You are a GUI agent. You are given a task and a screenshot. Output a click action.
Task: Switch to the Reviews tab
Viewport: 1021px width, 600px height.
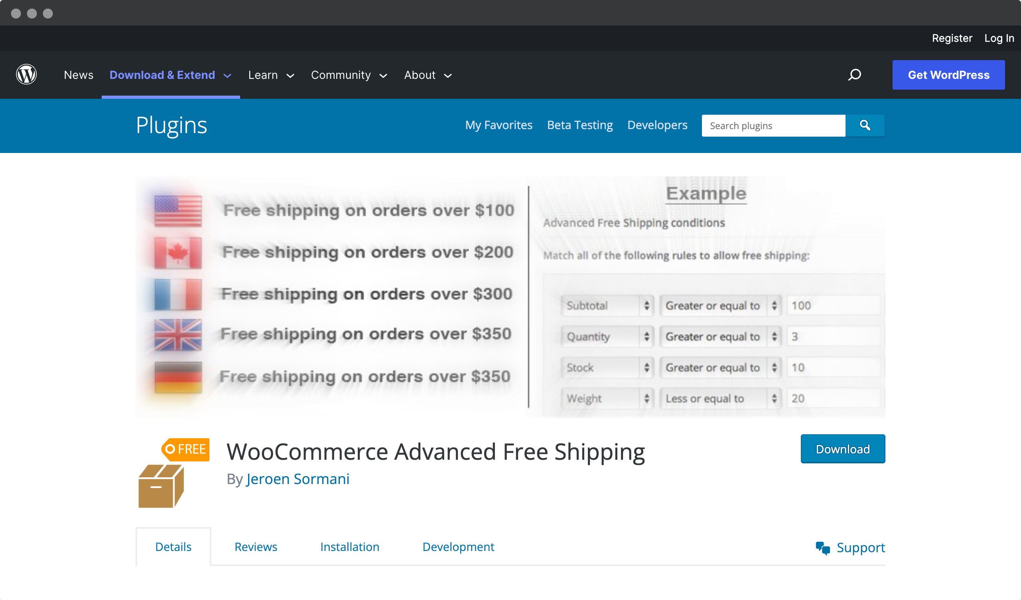pyautogui.click(x=255, y=547)
